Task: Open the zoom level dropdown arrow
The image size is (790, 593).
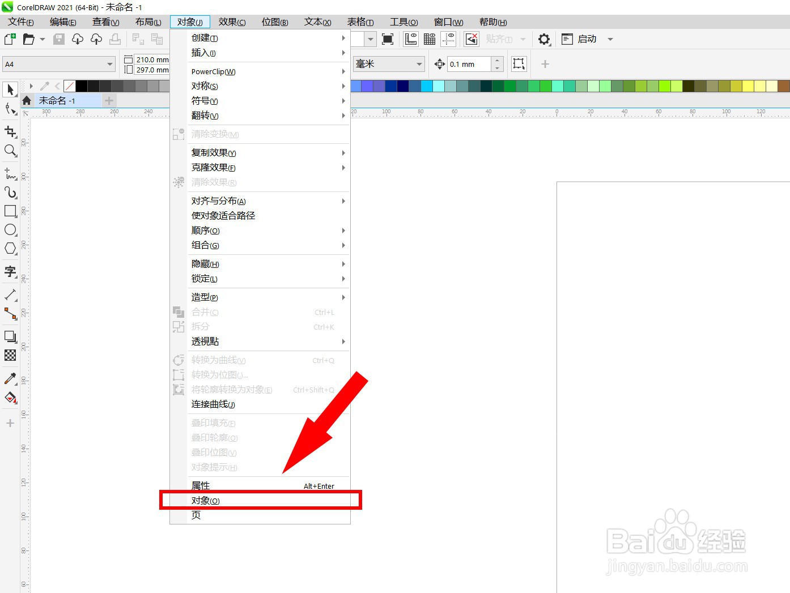Action: pyautogui.click(x=371, y=39)
